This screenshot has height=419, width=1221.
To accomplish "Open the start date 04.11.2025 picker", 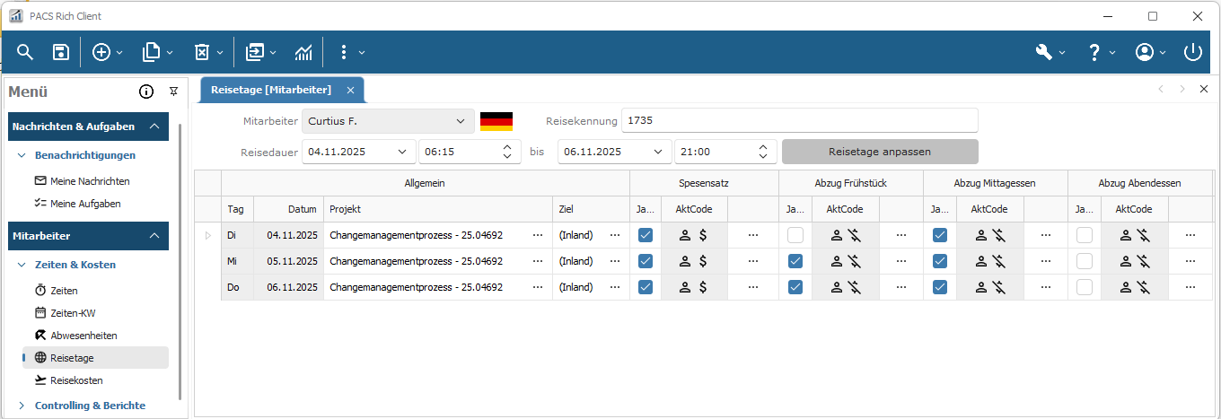I will pos(400,152).
